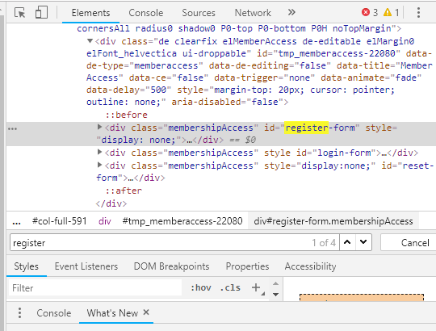Open the drawer three-dot menu
The width and height of the screenshot is (436, 331).
click(x=19, y=313)
